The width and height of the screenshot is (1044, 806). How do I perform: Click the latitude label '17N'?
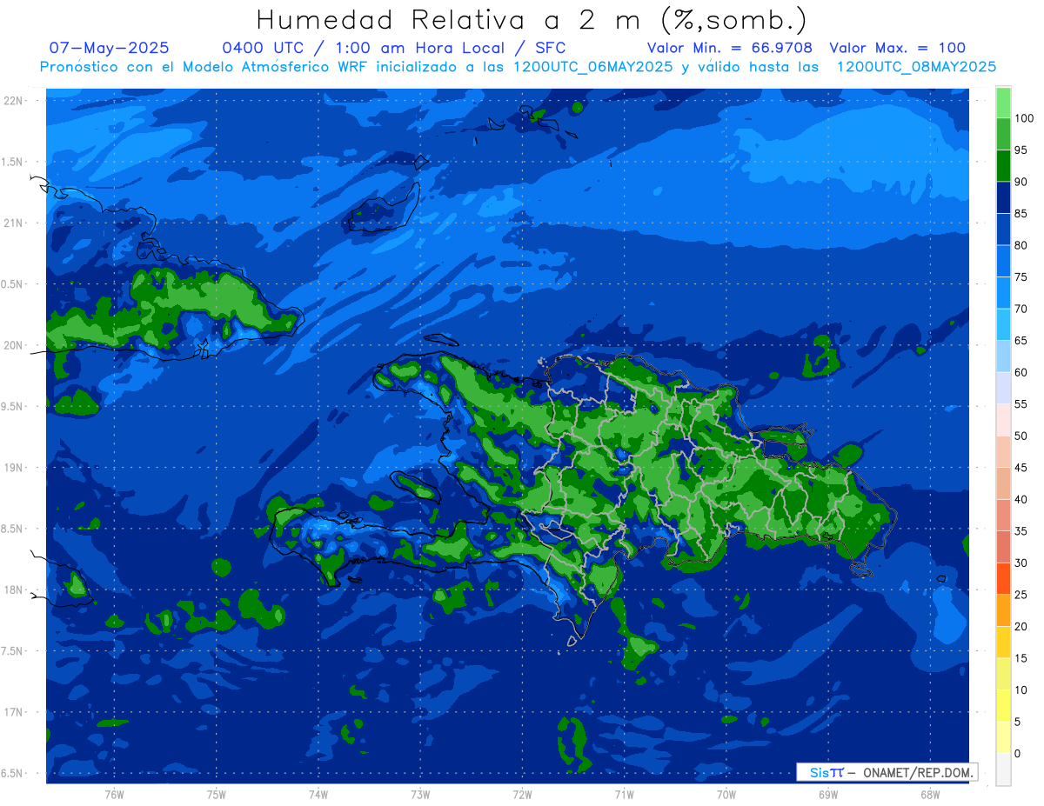(x=13, y=712)
